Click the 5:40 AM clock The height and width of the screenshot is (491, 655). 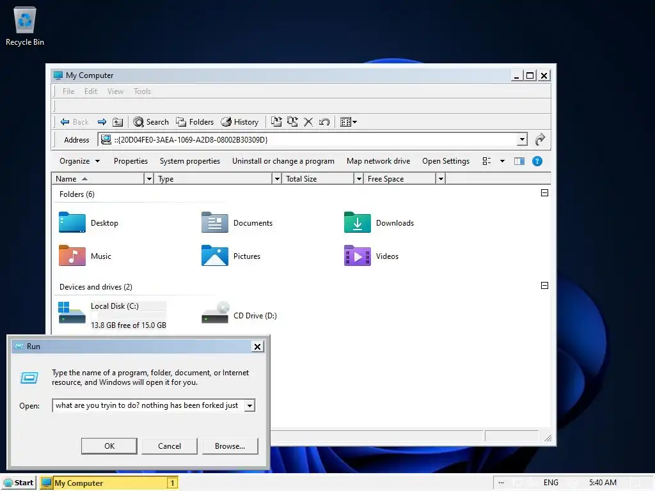603,483
